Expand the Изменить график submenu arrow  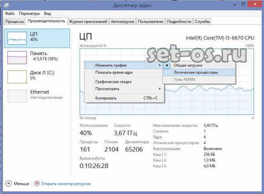tap(160, 65)
